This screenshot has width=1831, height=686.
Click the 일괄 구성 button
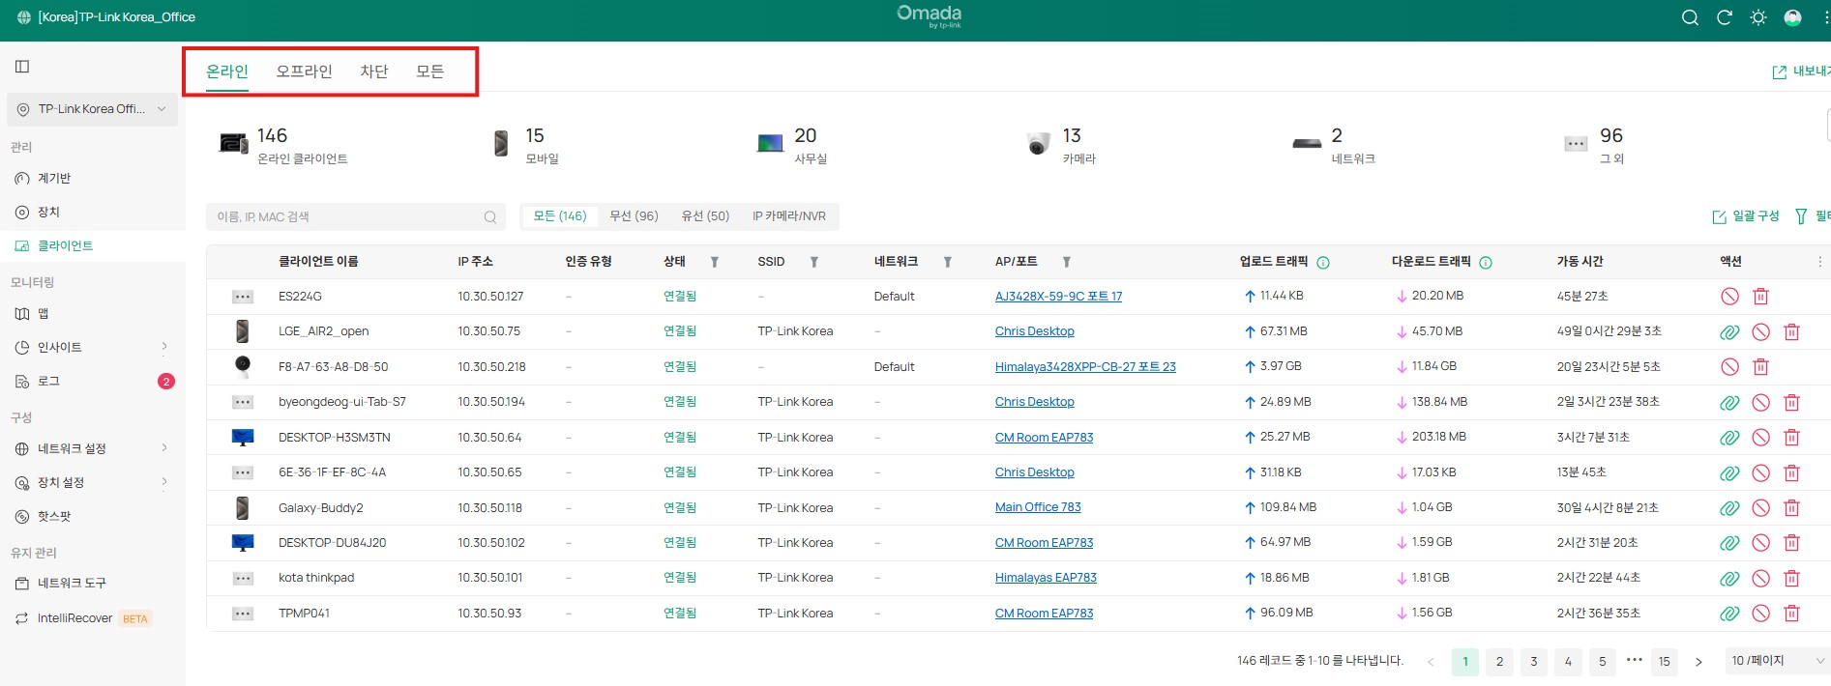coord(1746,216)
